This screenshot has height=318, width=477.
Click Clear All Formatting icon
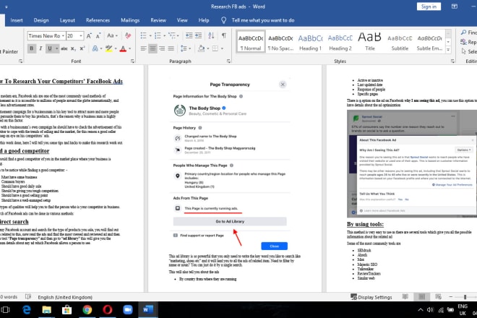tap(128, 35)
